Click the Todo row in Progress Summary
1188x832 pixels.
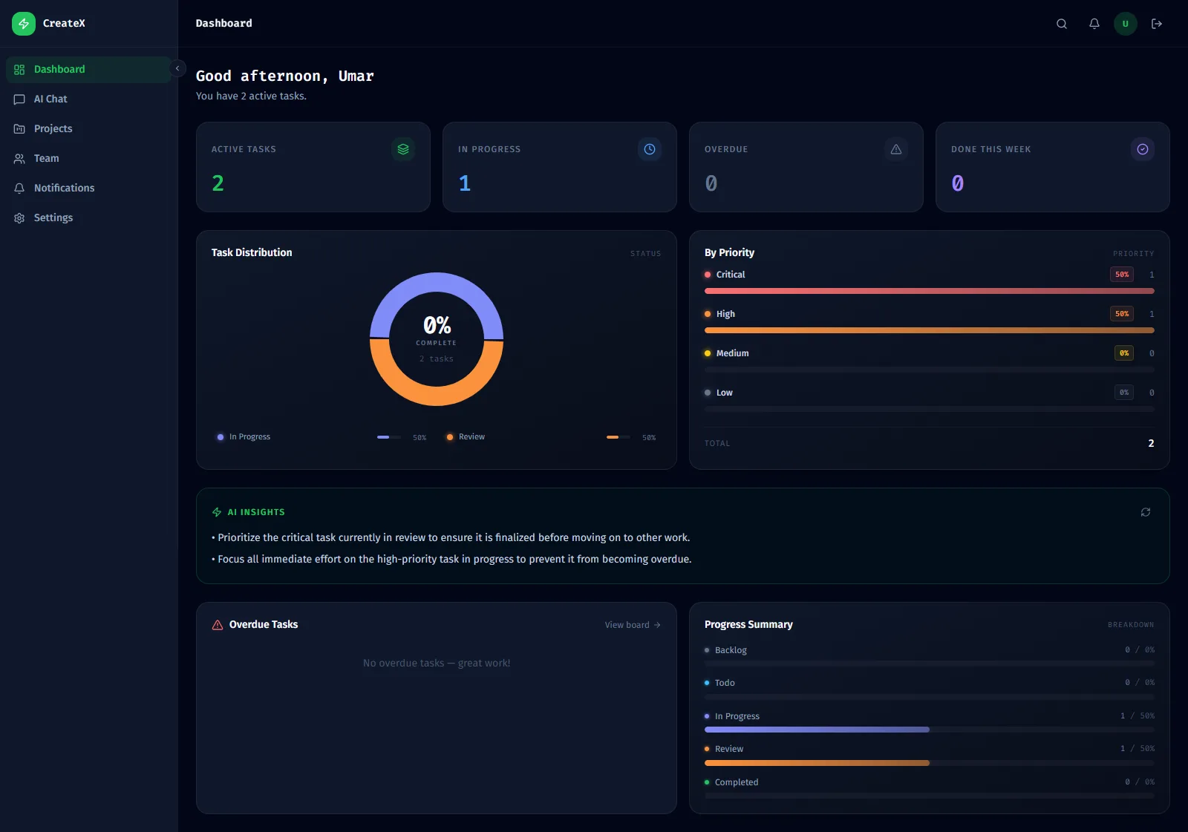(x=930, y=689)
